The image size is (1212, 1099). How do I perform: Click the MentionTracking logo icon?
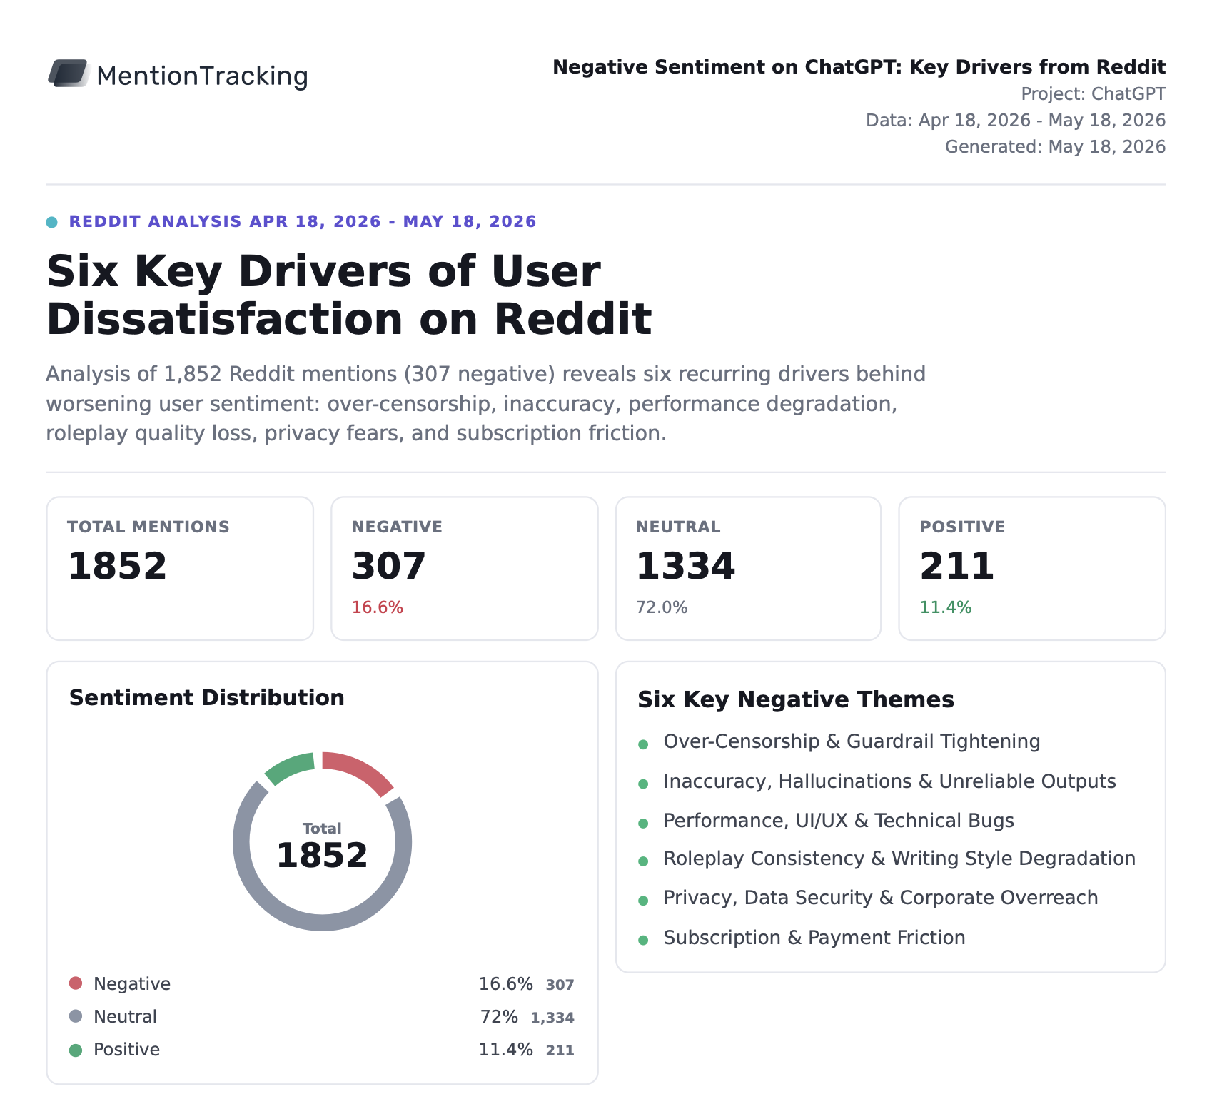(68, 74)
